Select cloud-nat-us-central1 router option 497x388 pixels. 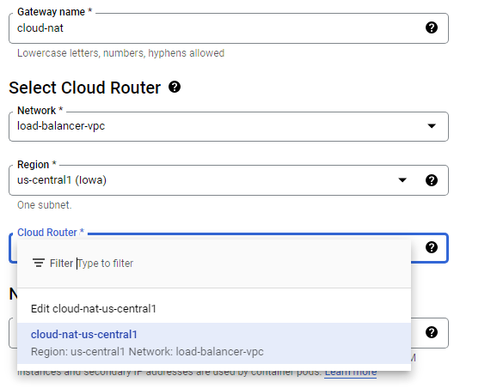tap(214, 343)
